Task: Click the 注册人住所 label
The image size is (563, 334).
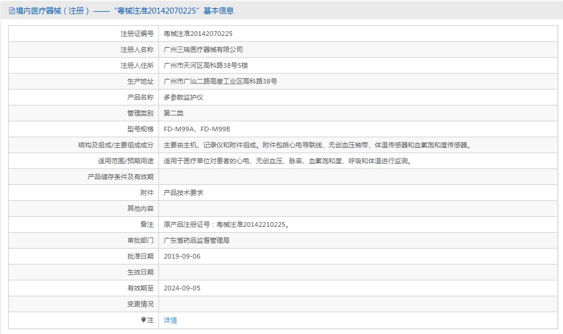Action: 137,65
